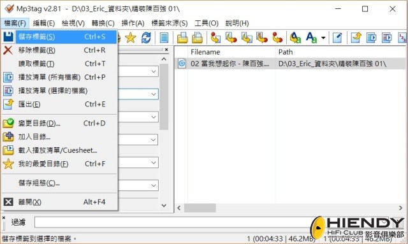Open the 標籤來源(S) menu
408x244 pixels.
click(x=170, y=23)
